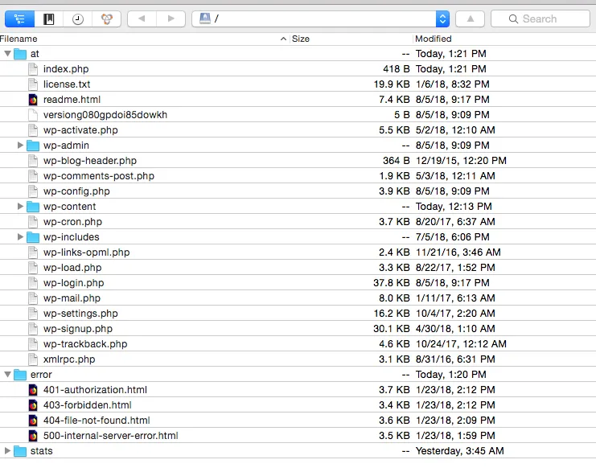This screenshot has width=596, height=472.
Task: Expand the stats folder
Action: click(7, 451)
